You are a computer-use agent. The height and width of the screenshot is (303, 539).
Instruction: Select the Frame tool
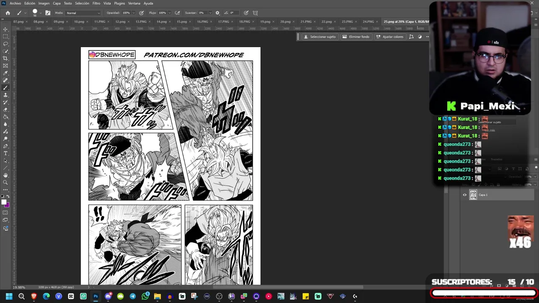[5, 66]
